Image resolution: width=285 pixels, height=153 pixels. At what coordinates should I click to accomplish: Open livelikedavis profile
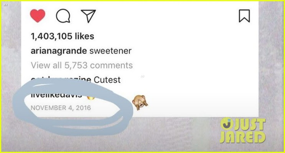56,95
